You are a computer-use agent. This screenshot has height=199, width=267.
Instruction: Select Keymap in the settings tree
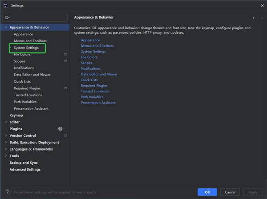tap(16, 115)
